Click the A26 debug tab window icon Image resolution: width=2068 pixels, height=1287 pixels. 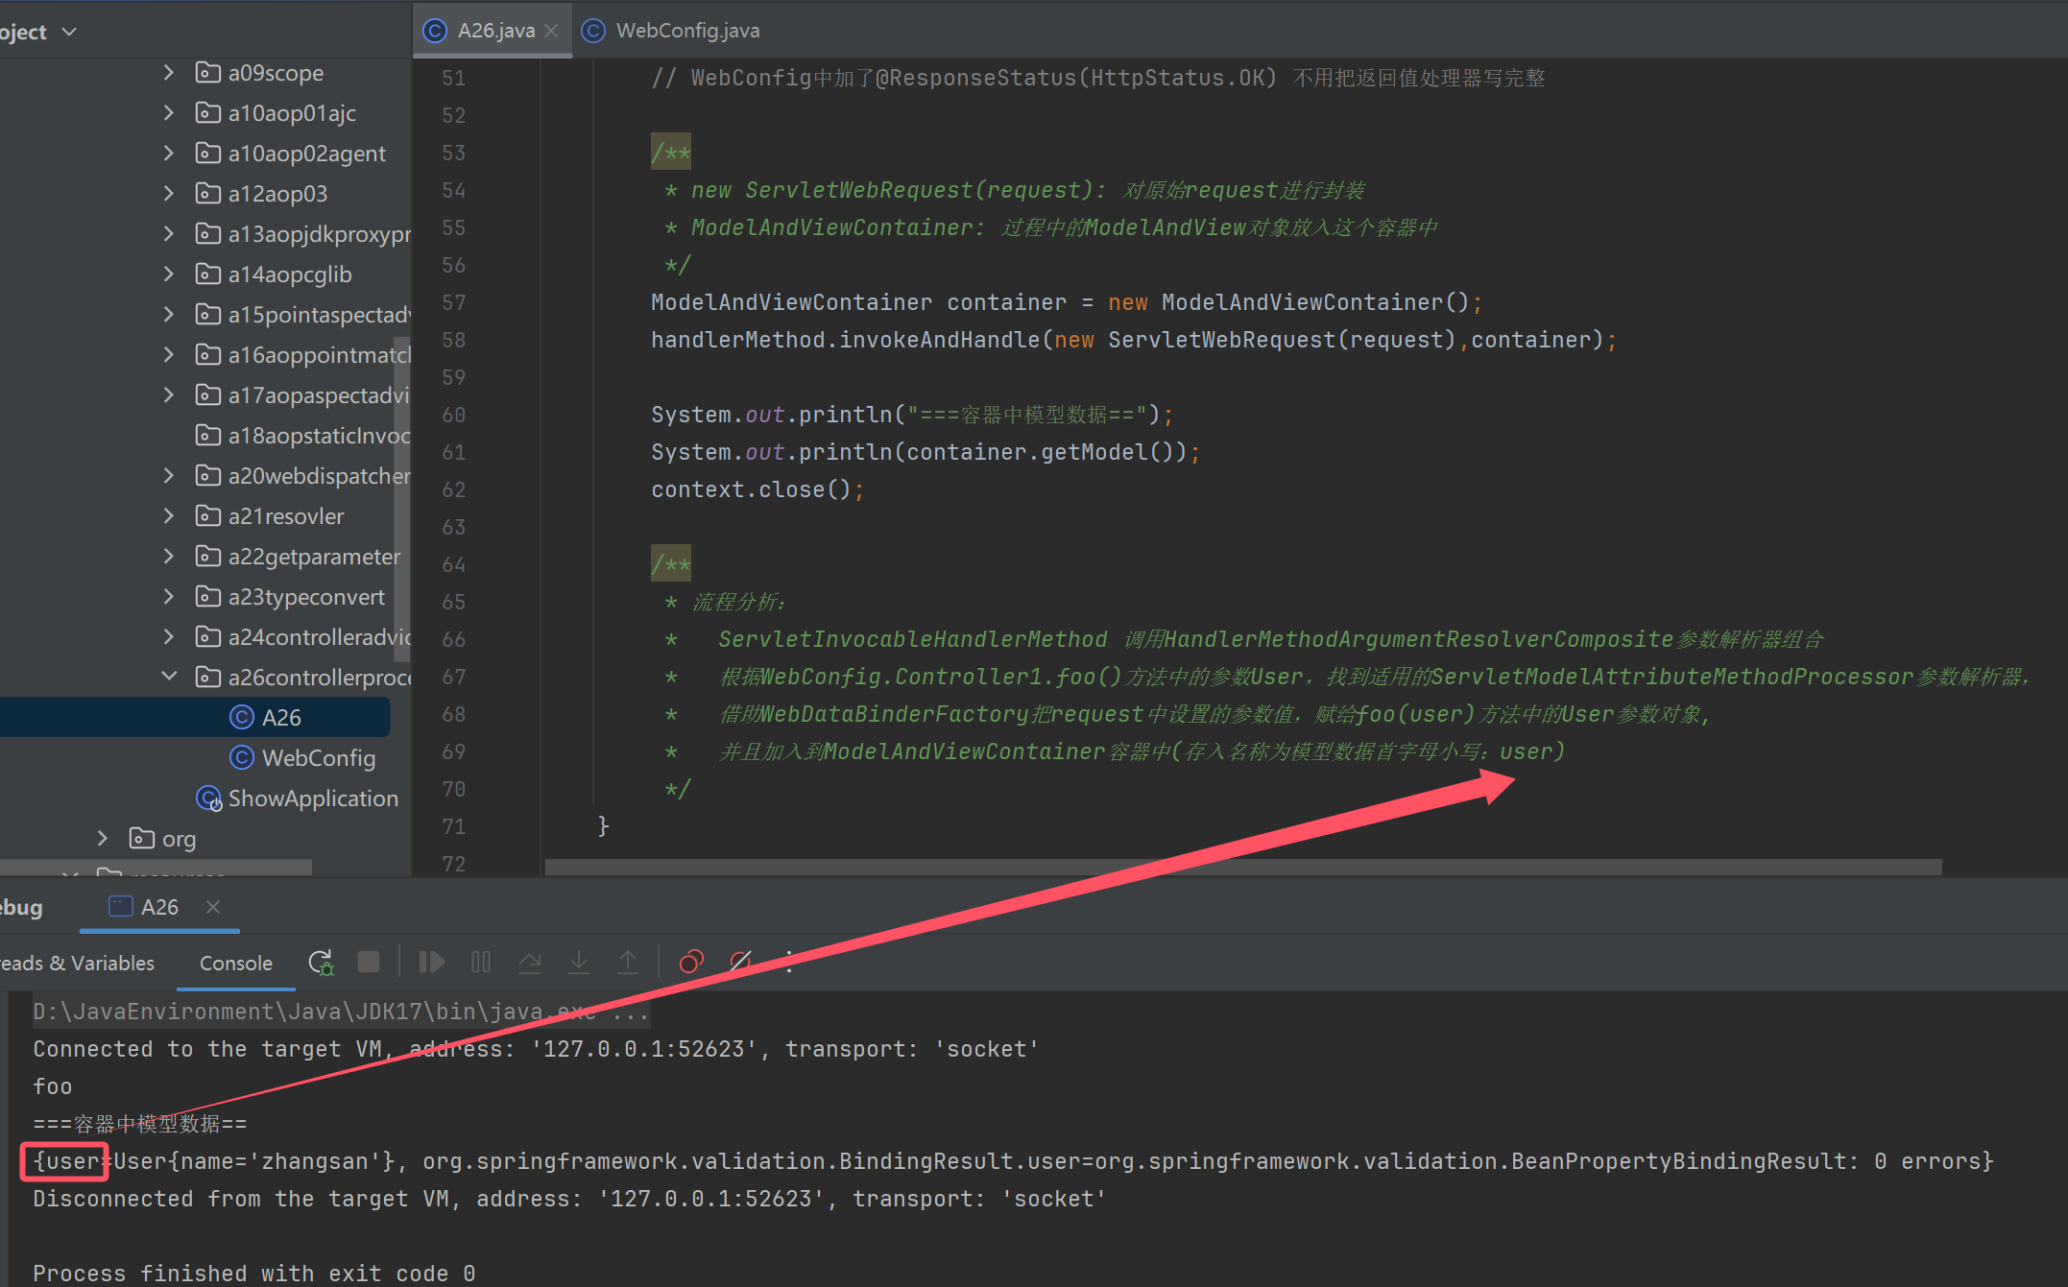pyautogui.click(x=120, y=907)
